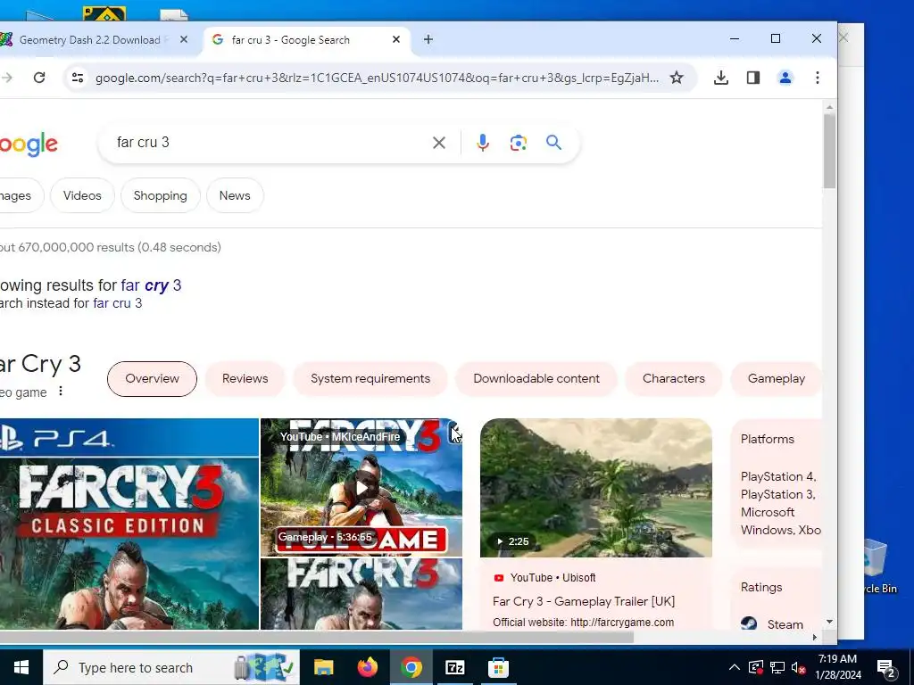Image resolution: width=914 pixels, height=685 pixels.
Task: Show hidden system tray icons
Action: (735, 667)
